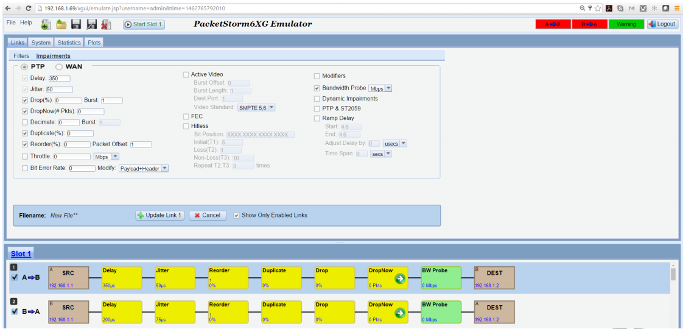Click the Cancel button
Screen dimensions: 683x329
[208, 215]
